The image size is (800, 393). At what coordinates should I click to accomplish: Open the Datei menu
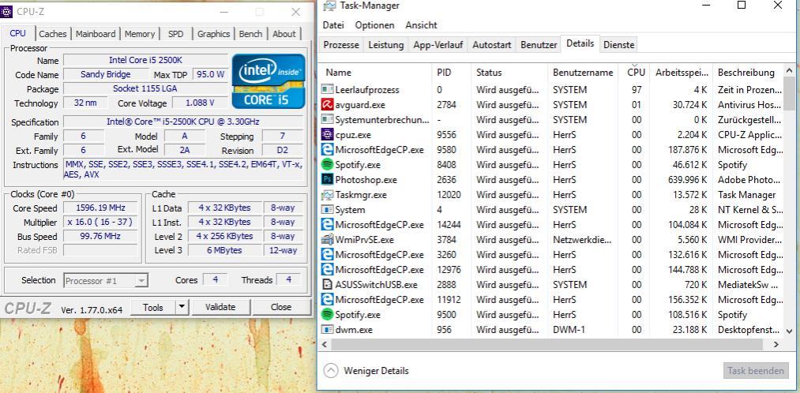coord(334,25)
